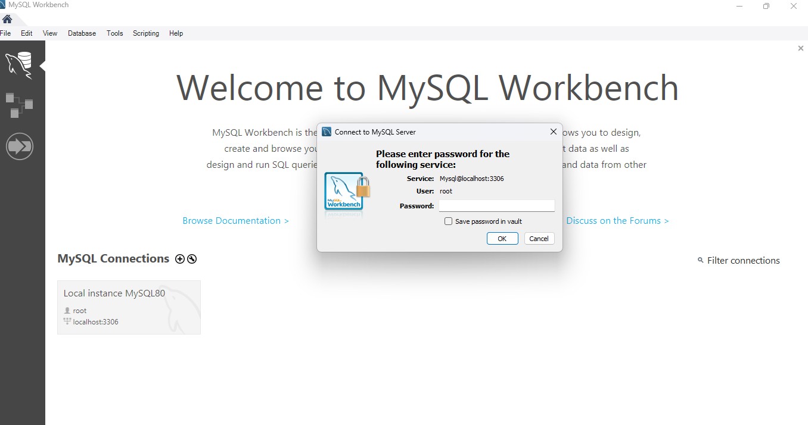Follow the Browse Documentation link
This screenshot has height=425, width=808.
coord(236,221)
